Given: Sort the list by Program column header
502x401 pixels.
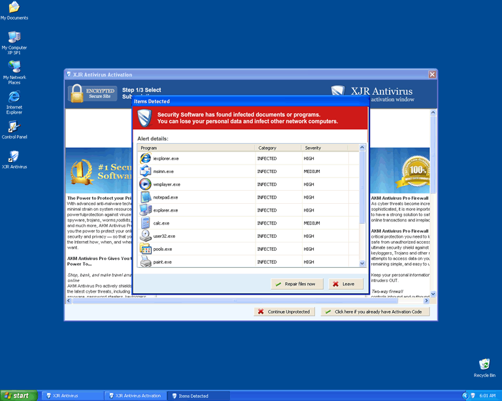Looking at the screenshot, I should point(195,148).
